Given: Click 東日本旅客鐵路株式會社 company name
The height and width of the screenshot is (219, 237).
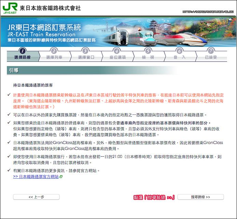Looking at the screenshot, I should tap(50, 8).
